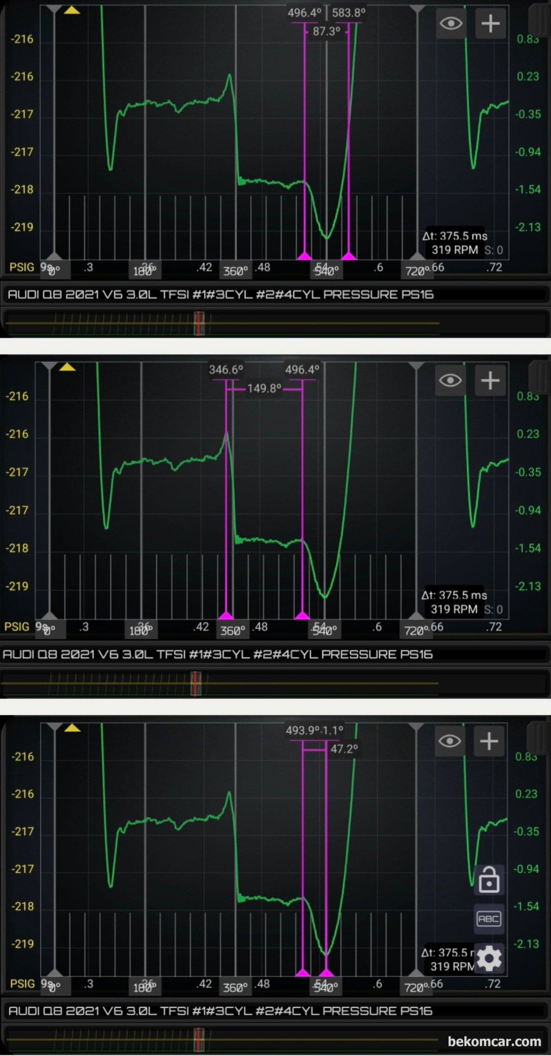
Task: Click the plus icon in the 87.3° panel
Action: (x=490, y=23)
